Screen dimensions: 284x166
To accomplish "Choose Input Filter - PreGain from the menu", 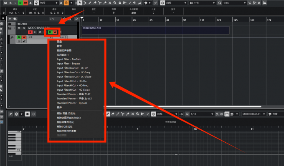I will (69, 59).
